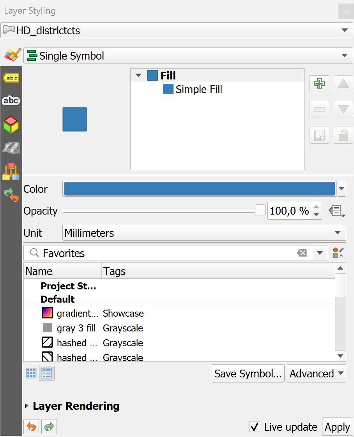Open the Masks tab in sidebar
This screenshot has width=354, height=437.
click(11, 101)
